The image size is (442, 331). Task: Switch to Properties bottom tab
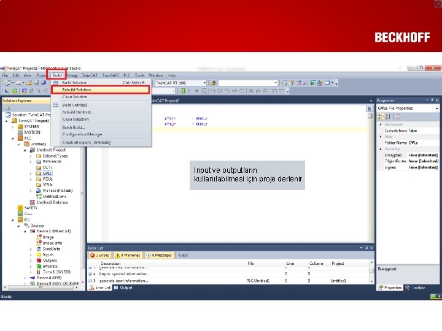pos(390,287)
